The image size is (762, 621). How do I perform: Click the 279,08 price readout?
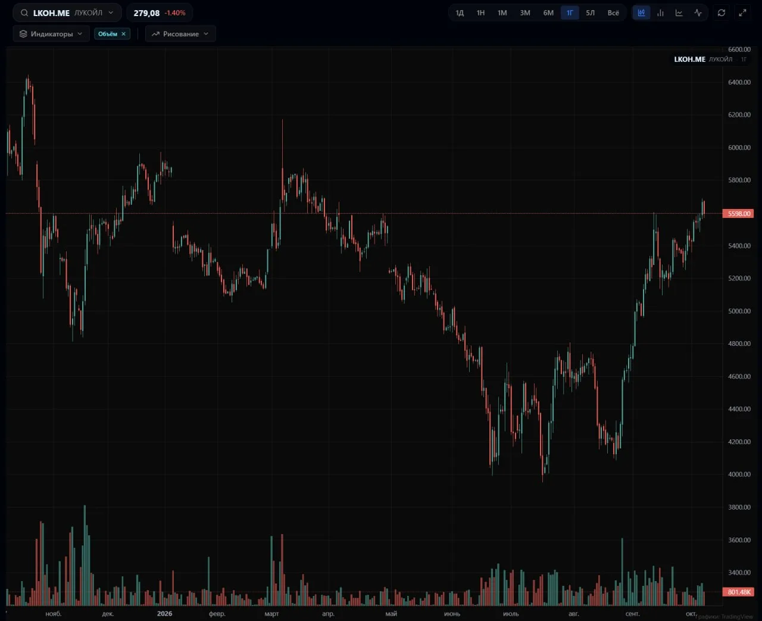click(146, 13)
